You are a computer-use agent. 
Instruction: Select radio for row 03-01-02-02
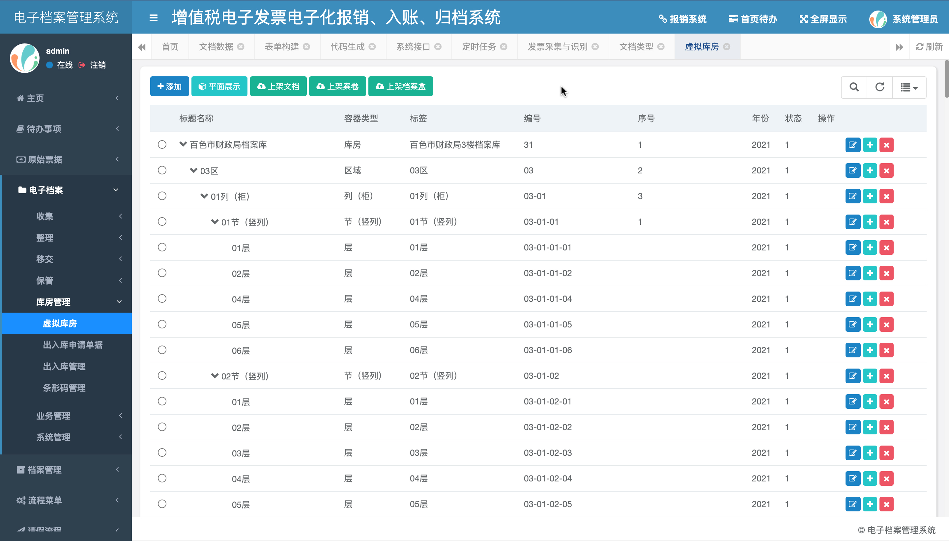[x=162, y=426]
